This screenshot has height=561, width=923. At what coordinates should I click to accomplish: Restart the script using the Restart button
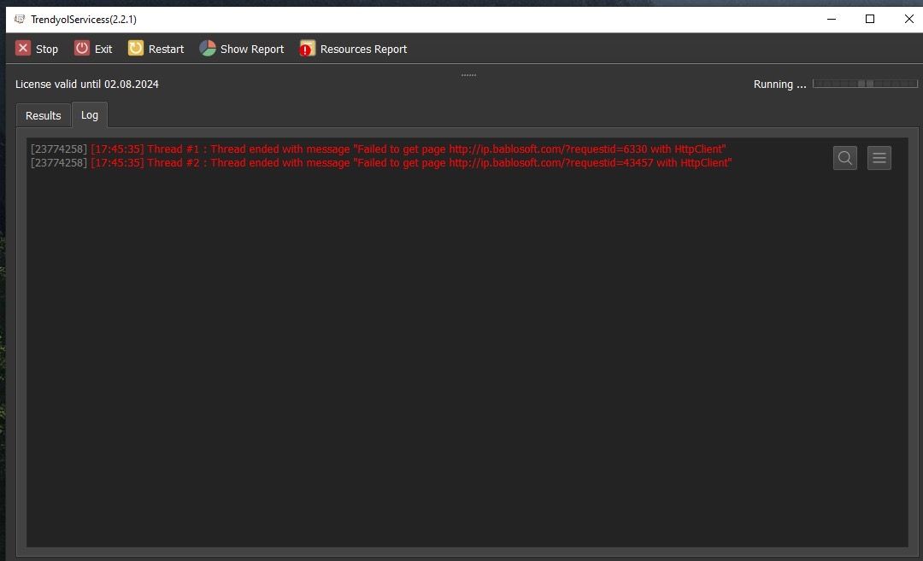[156, 49]
